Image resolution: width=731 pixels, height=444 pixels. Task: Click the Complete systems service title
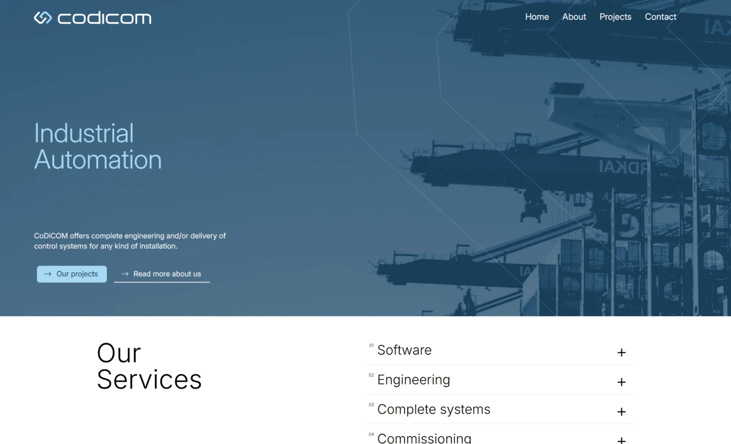click(434, 409)
